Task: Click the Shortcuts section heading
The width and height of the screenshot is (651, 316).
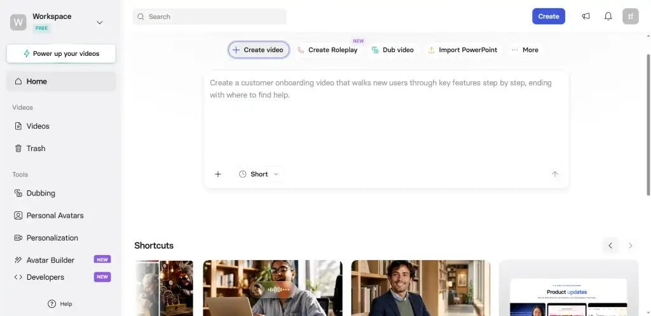Action: (x=154, y=246)
